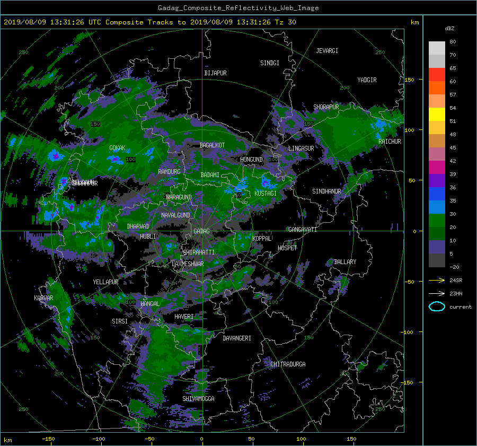Click the SHORAPUR city label
Viewport: 477px width, 446px height.
[x=326, y=107]
